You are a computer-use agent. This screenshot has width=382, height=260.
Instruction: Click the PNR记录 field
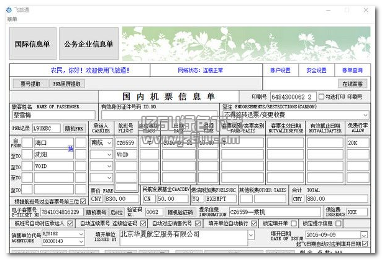click(47, 128)
